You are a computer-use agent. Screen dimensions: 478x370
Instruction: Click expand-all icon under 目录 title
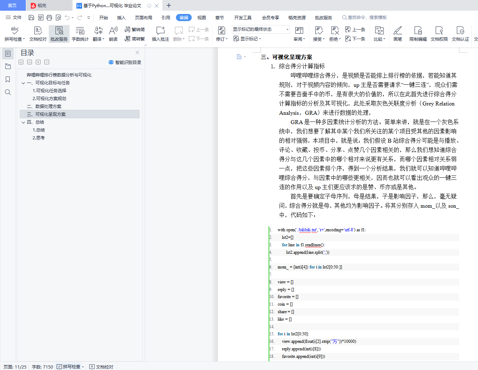click(21, 62)
